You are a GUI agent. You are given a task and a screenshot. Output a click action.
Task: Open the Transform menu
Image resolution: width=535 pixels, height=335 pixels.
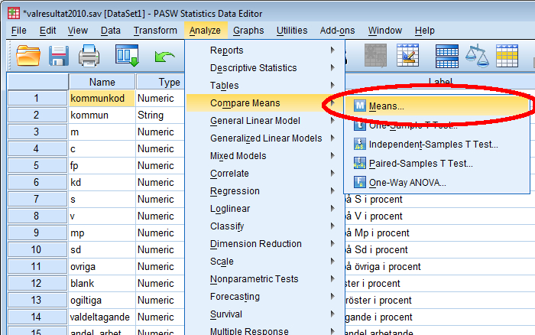point(155,31)
